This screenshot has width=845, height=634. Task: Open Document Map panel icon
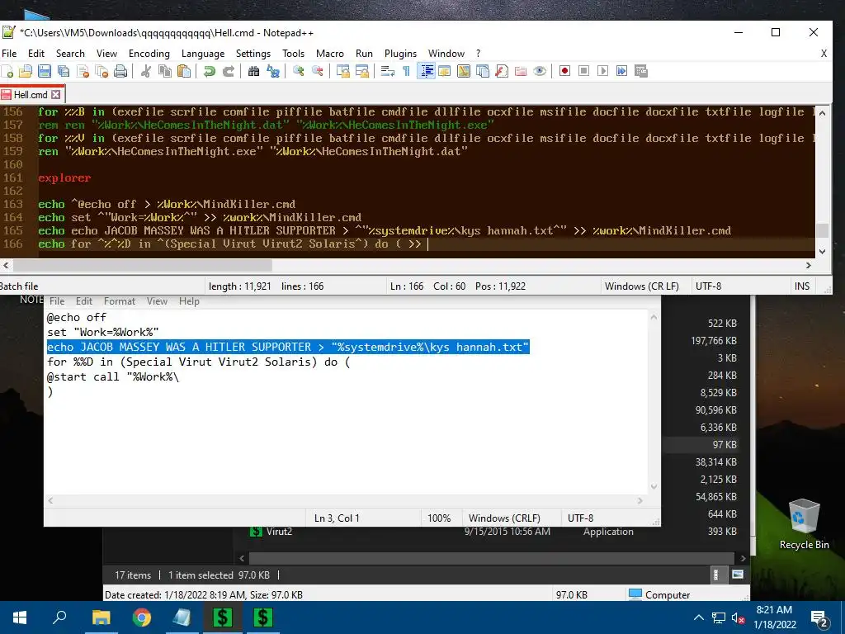tap(464, 71)
